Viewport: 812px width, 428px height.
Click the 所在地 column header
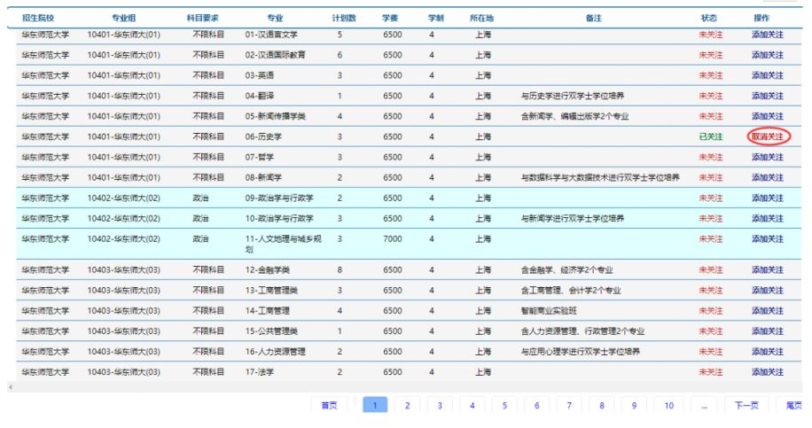pos(481,18)
